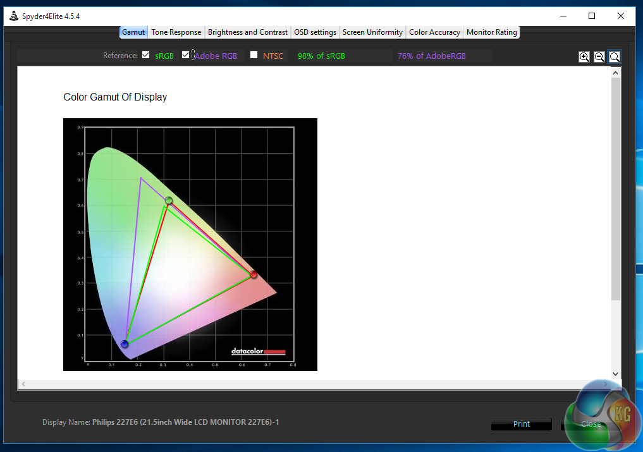643x452 pixels.
Task: Click the reset zoom magnifier icon
Action: (x=615, y=57)
